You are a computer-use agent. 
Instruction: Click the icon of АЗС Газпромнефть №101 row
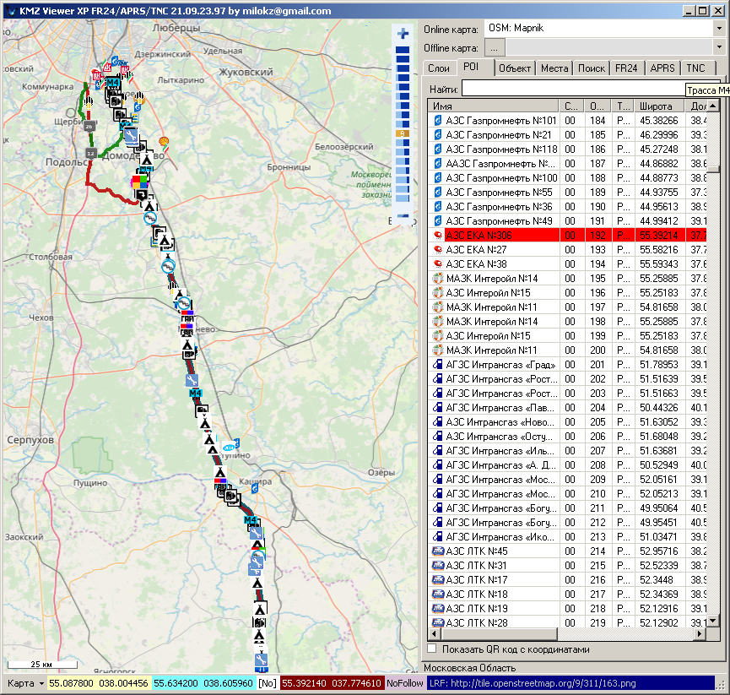click(437, 121)
